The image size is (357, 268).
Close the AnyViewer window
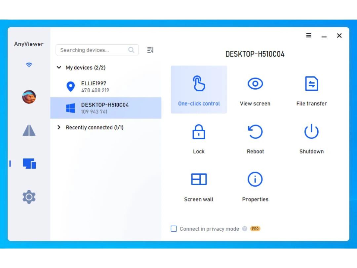coord(339,35)
